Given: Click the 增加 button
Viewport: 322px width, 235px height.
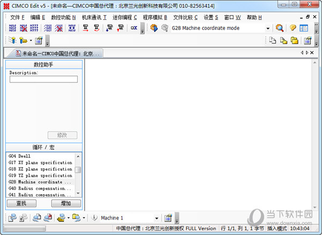Looking at the screenshot, I should click(66, 203).
